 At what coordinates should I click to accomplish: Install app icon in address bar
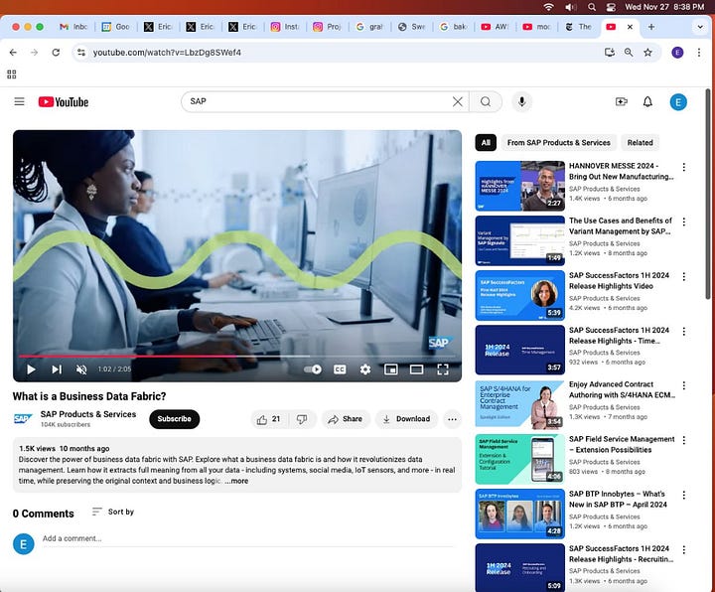(x=609, y=53)
